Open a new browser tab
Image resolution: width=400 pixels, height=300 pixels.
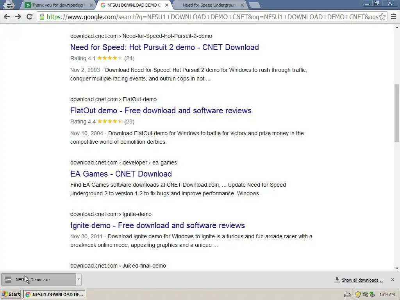[254, 5]
